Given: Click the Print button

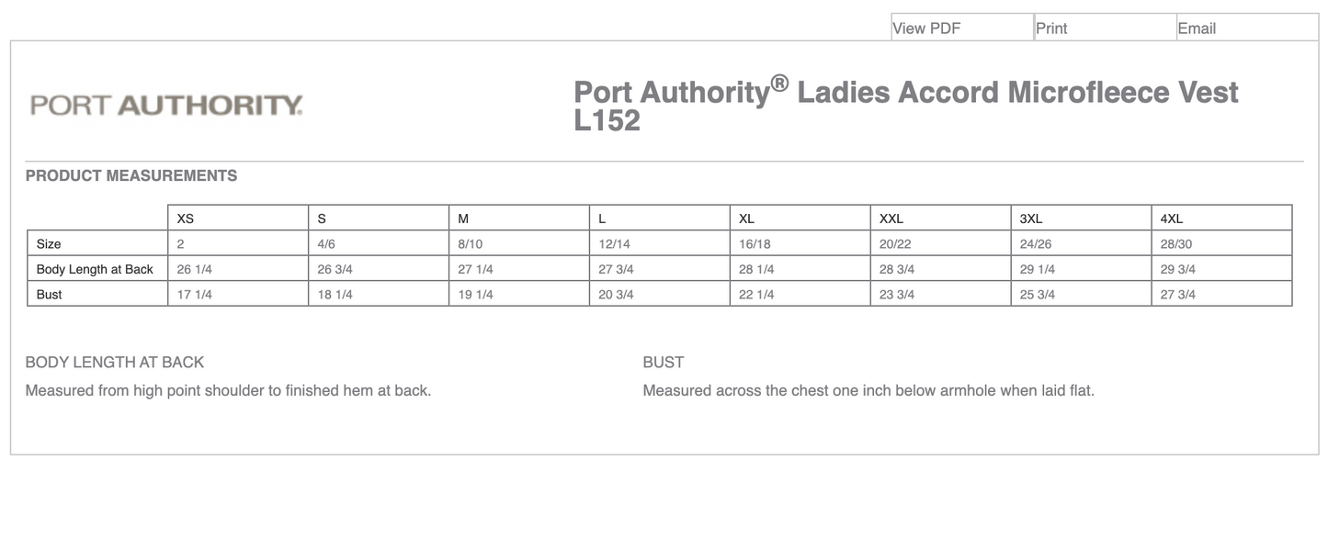Looking at the screenshot, I should pos(1051,28).
